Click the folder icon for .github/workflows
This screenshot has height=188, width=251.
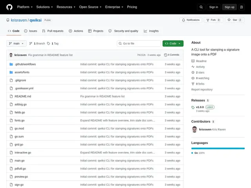(x=11, y=64)
